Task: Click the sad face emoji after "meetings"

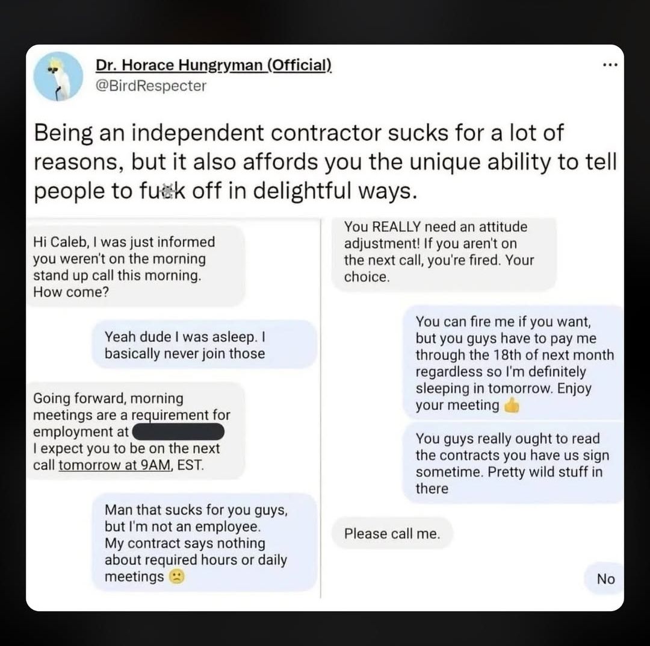Action: click(177, 577)
